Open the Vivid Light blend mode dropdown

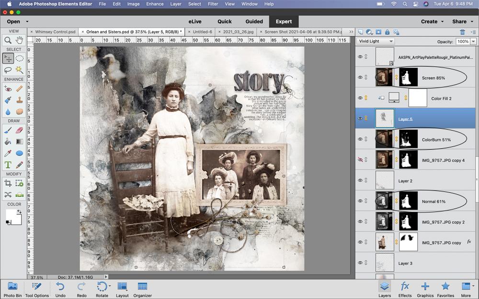(376, 41)
